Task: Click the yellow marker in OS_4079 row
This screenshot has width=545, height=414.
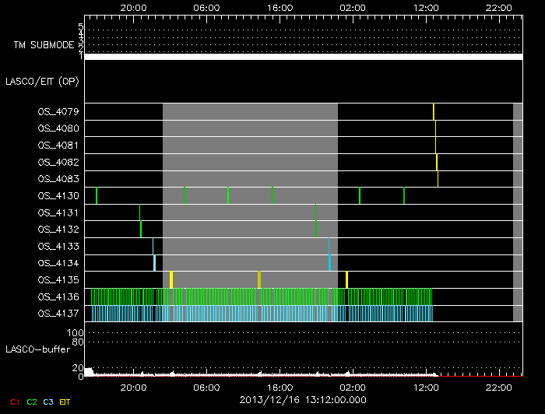Action: [434, 111]
